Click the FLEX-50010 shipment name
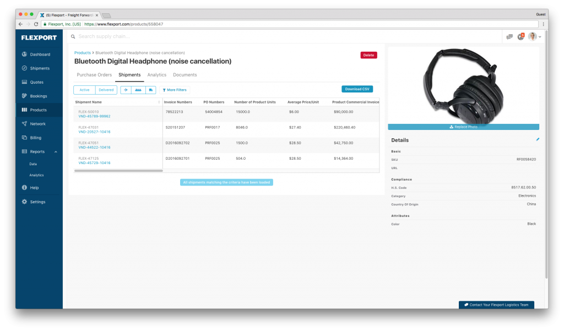564x331 pixels. coord(89,112)
